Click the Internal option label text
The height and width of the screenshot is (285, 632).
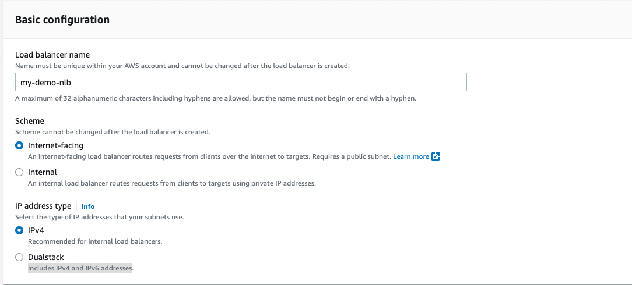(43, 172)
